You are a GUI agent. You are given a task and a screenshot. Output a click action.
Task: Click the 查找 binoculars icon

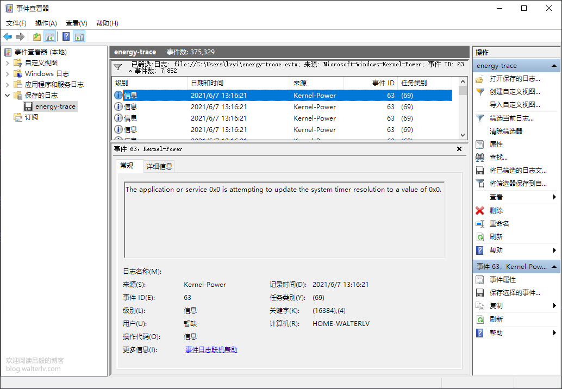click(x=480, y=158)
